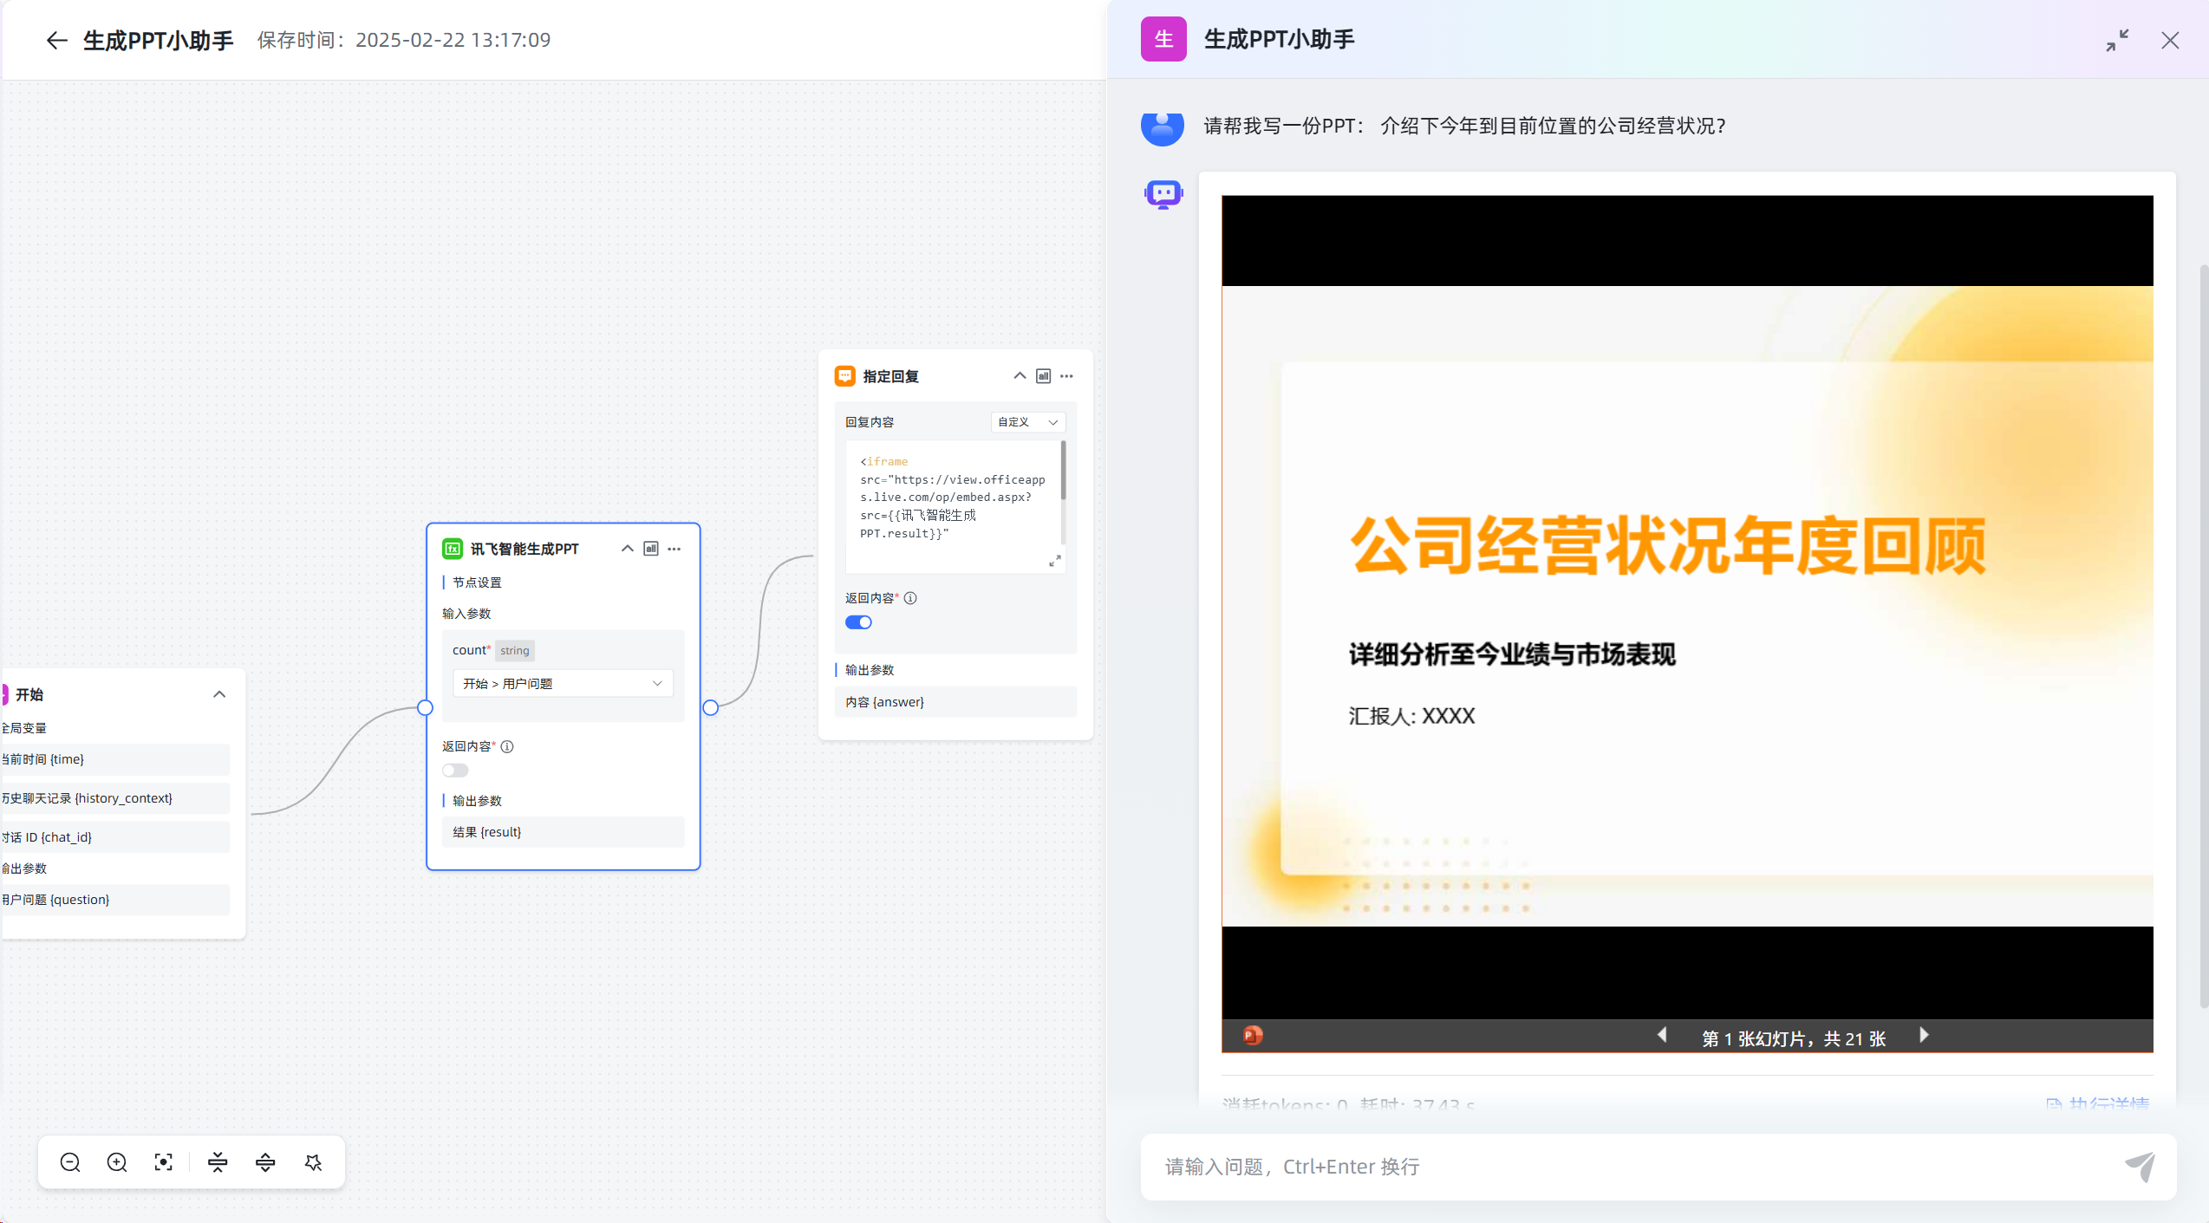Viewport: 2209px width, 1223px height.
Task: Open the debug panel icon on 指定回复 node
Action: click(1044, 376)
